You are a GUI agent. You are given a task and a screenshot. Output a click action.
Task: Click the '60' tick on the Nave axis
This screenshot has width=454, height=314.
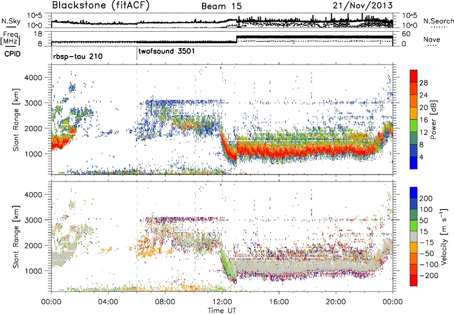406,34
